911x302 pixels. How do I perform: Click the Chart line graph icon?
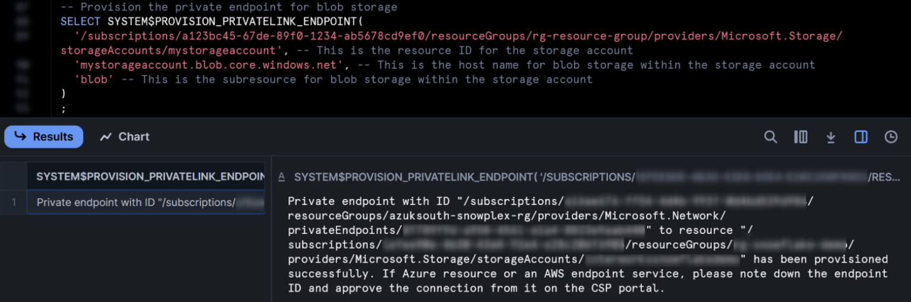click(x=106, y=137)
